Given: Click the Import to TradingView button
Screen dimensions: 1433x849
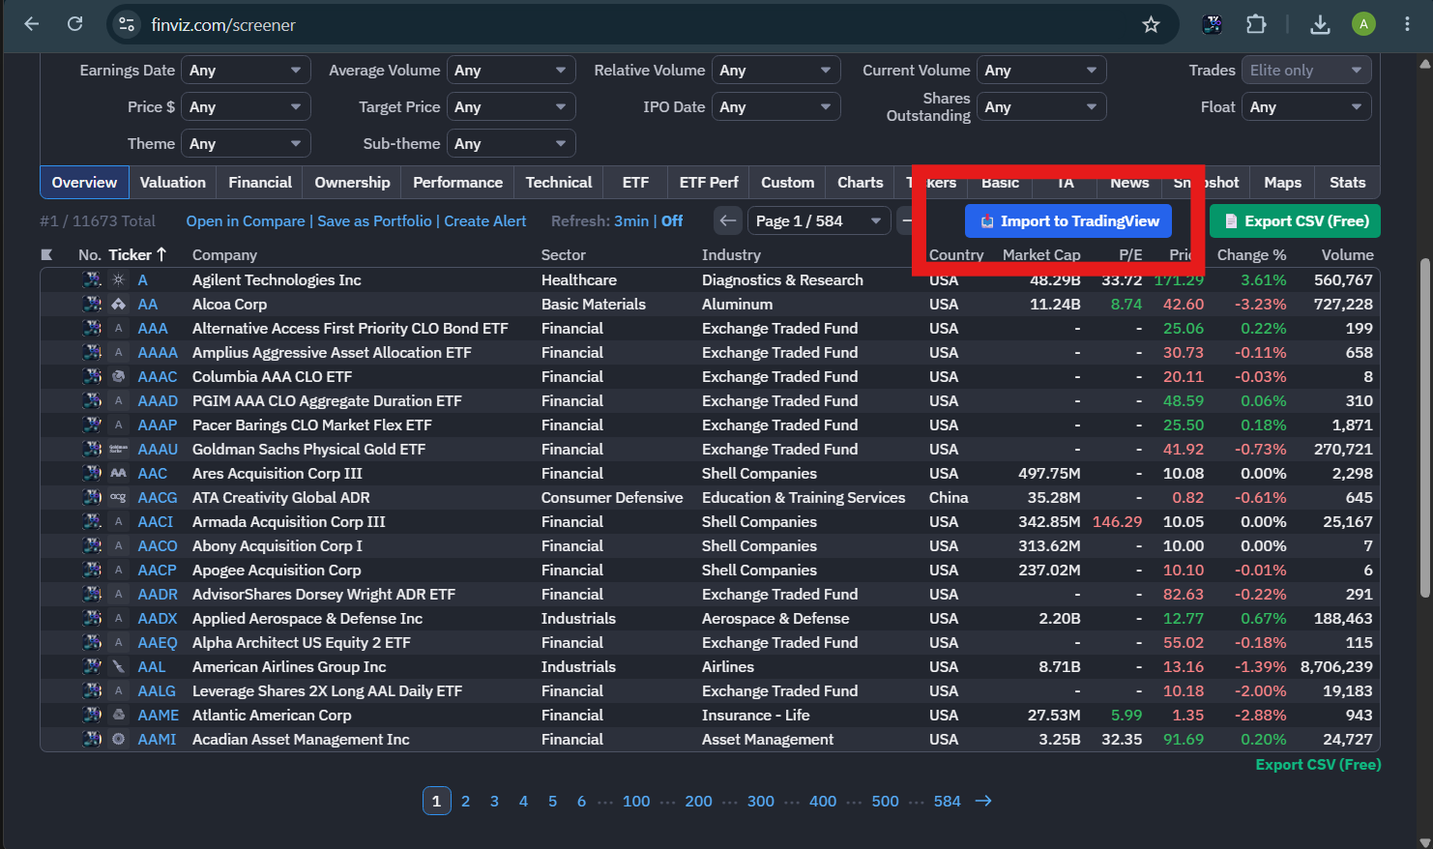Looking at the screenshot, I should [x=1068, y=220].
